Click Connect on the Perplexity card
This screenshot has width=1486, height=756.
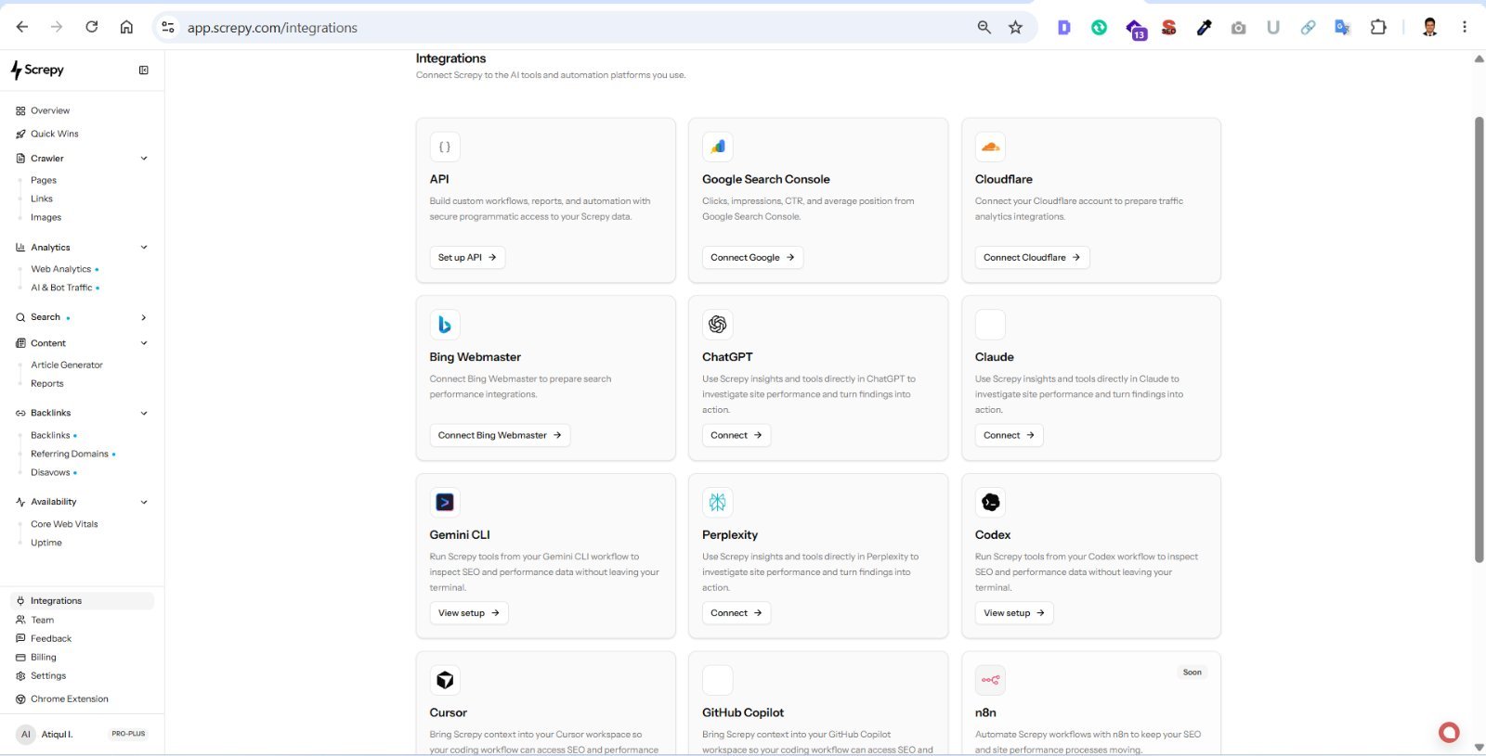pyautogui.click(x=736, y=613)
